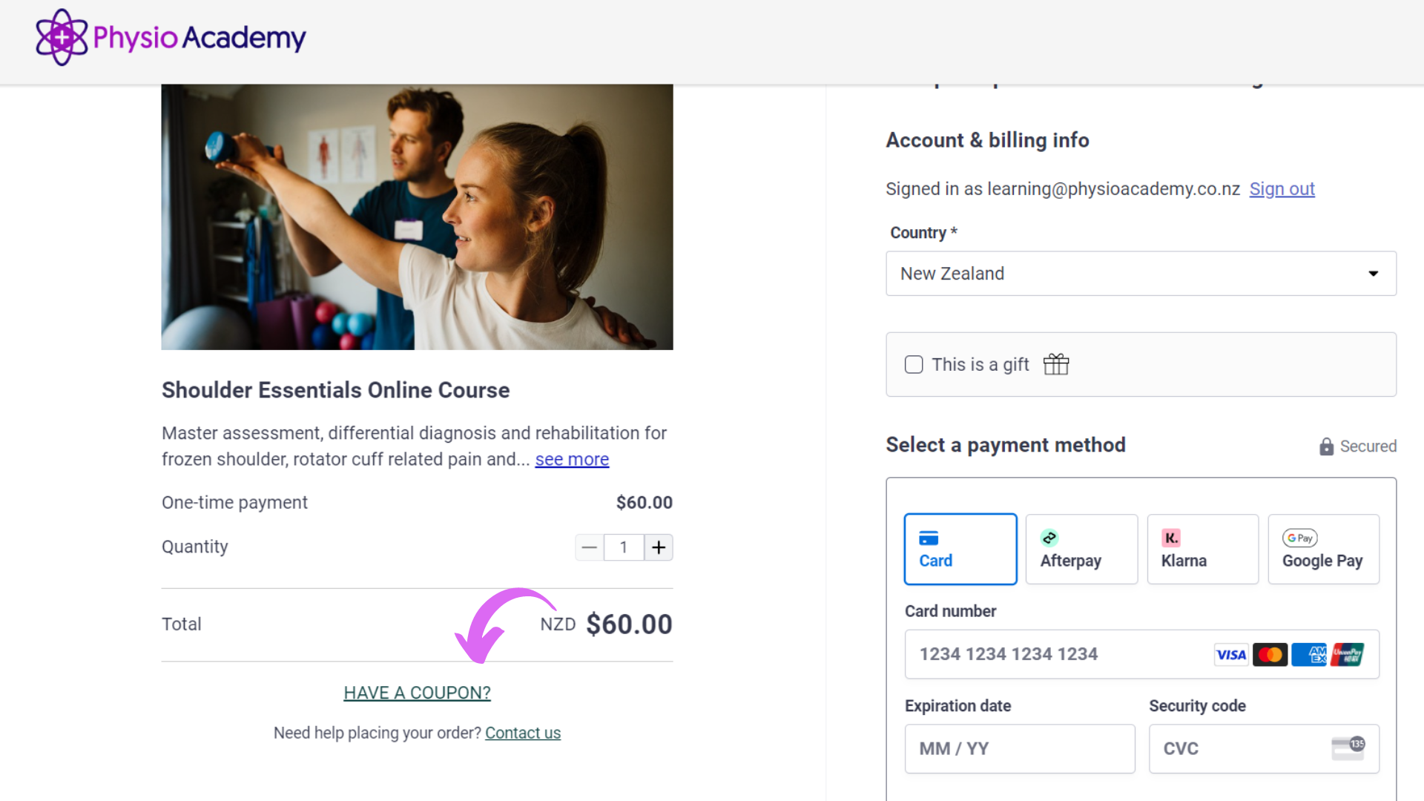1424x801 pixels.
Task: Click the Physio Academy logo icon
Action: tap(62, 37)
